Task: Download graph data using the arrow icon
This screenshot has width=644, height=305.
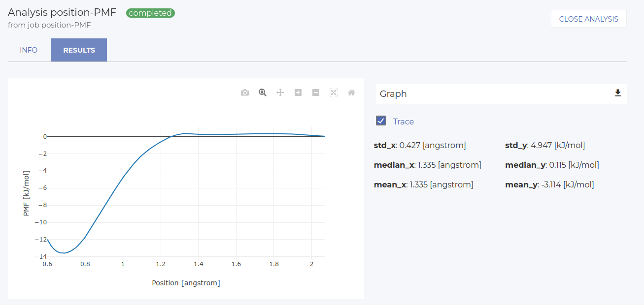Action: point(618,93)
